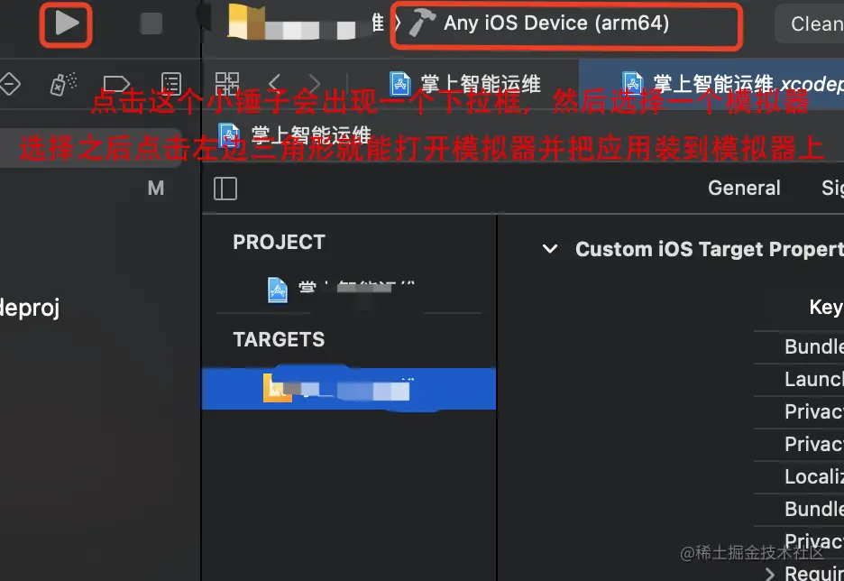
Task: Switch to the first 掌上智能运维 editor tab
Action: pyautogui.click(x=465, y=84)
